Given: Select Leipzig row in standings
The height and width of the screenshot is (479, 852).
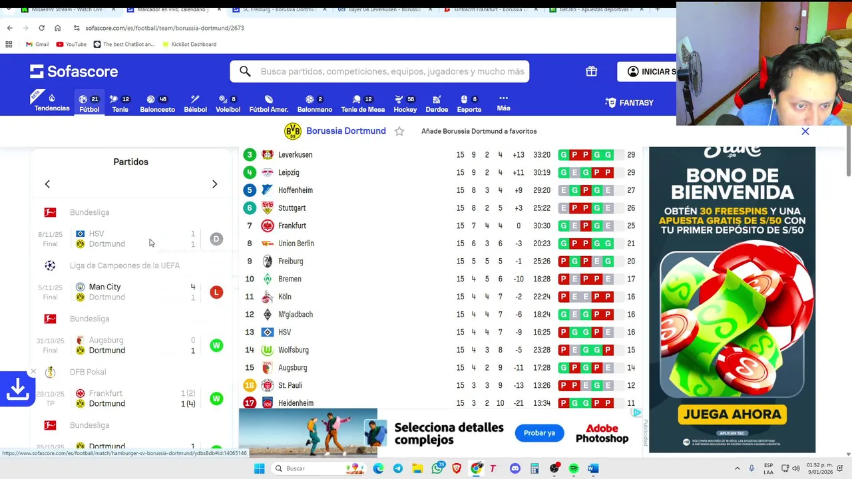Looking at the screenshot, I should coord(440,172).
